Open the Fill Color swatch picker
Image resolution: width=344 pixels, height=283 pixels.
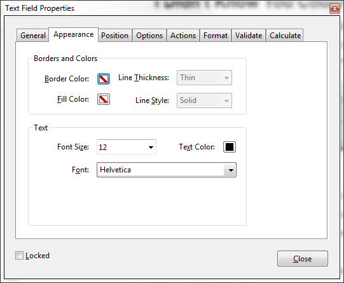104,99
